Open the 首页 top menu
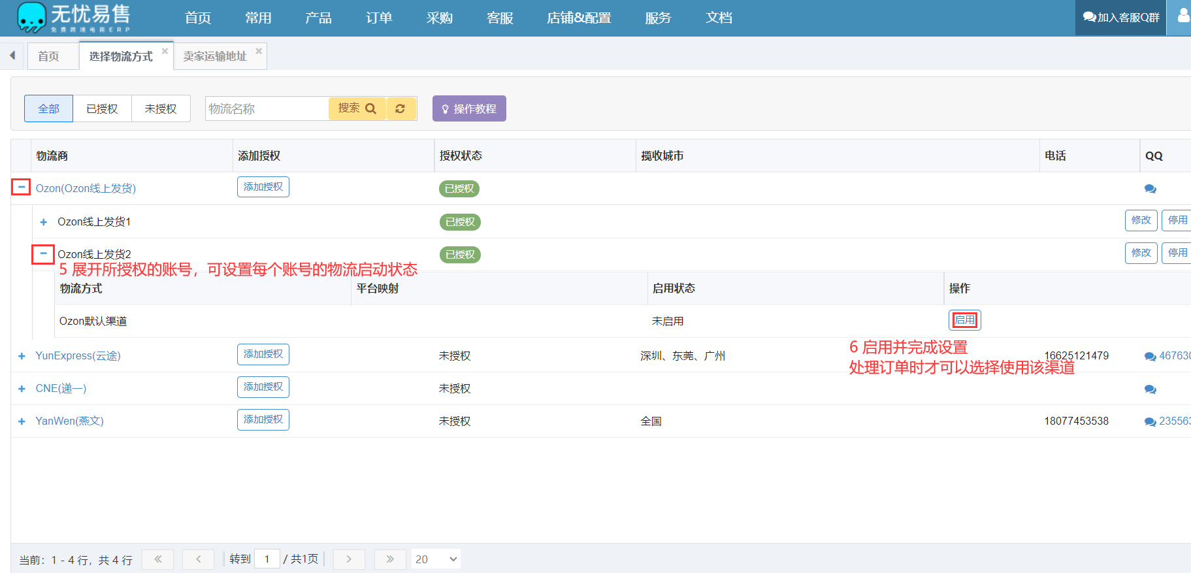Image resolution: width=1191 pixels, height=573 pixels. [x=198, y=18]
